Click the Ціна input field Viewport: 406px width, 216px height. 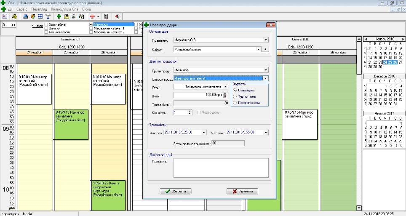(200, 95)
